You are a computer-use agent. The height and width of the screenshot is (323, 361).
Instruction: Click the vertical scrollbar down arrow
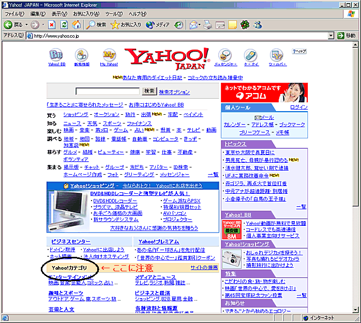pos(355,310)
